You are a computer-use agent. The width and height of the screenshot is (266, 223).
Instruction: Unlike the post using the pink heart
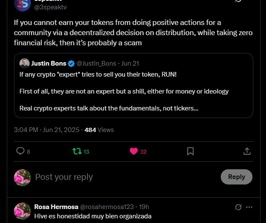point(134,151)
